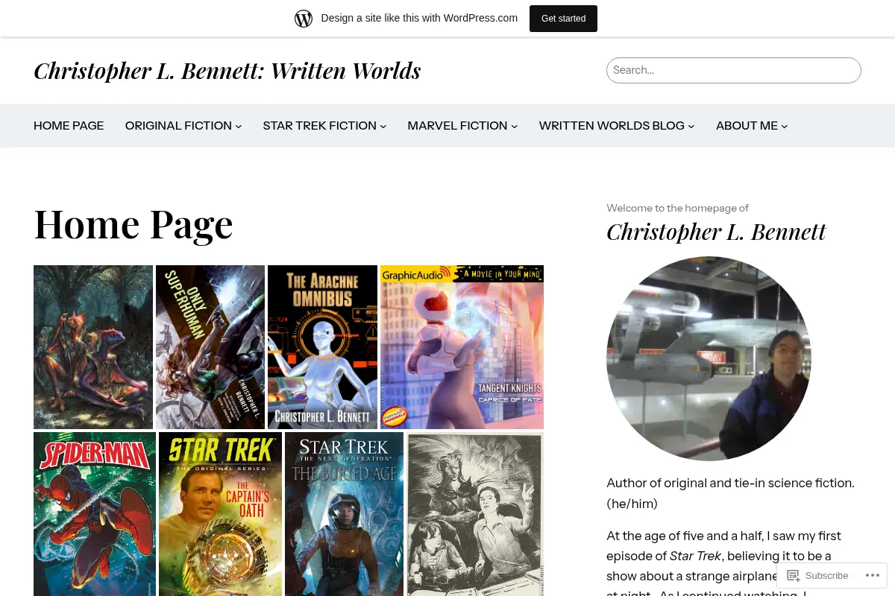Go to the HOME PAGE menu item
The width and height of the screenshot is (895, 596).
coord(69,126)
